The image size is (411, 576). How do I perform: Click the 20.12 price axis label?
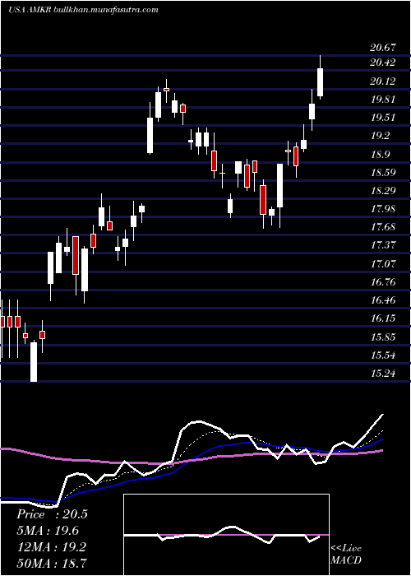pyautogui.click(x=383, y=81)
